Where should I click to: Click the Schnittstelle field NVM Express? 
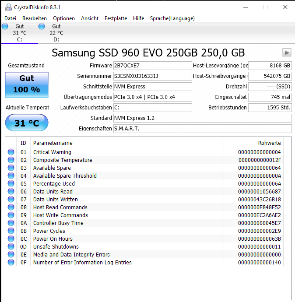pos(152,87)
